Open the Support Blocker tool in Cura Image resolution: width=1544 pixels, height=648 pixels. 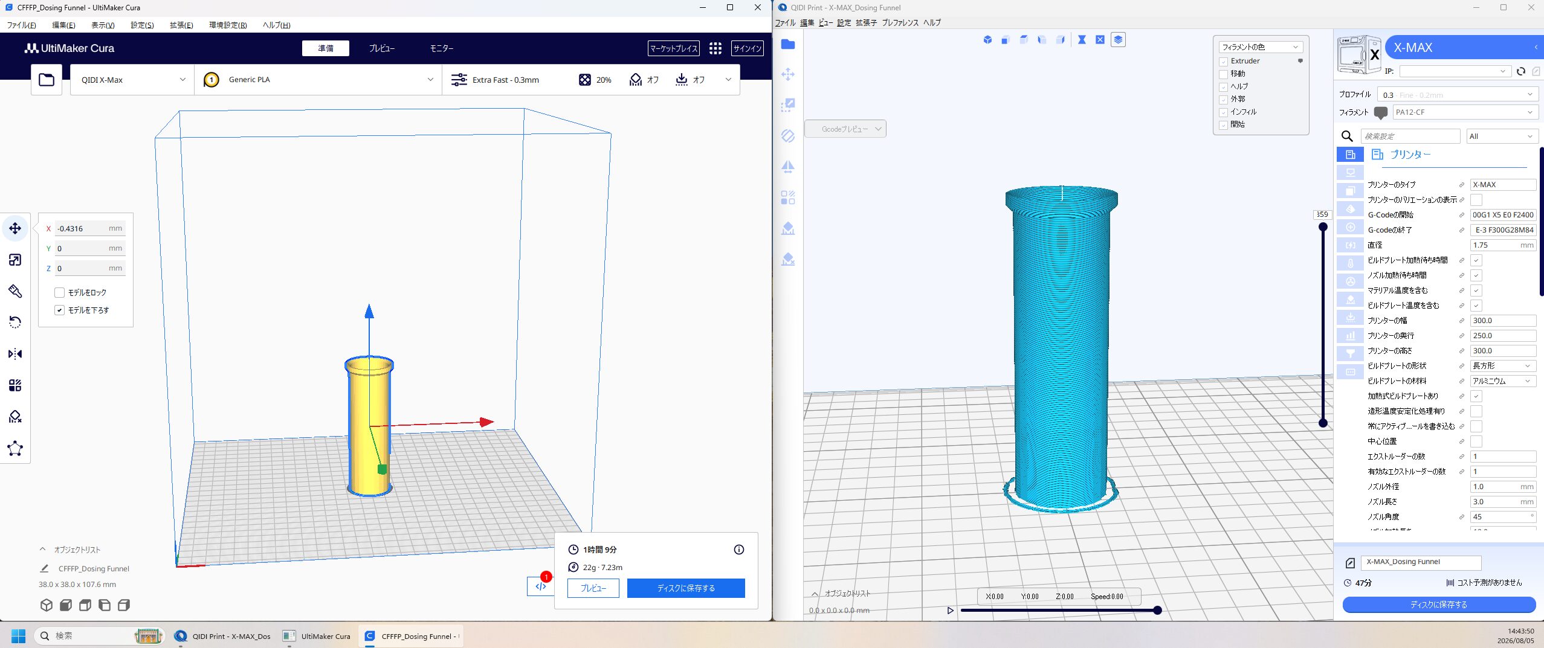click(15, 417)
